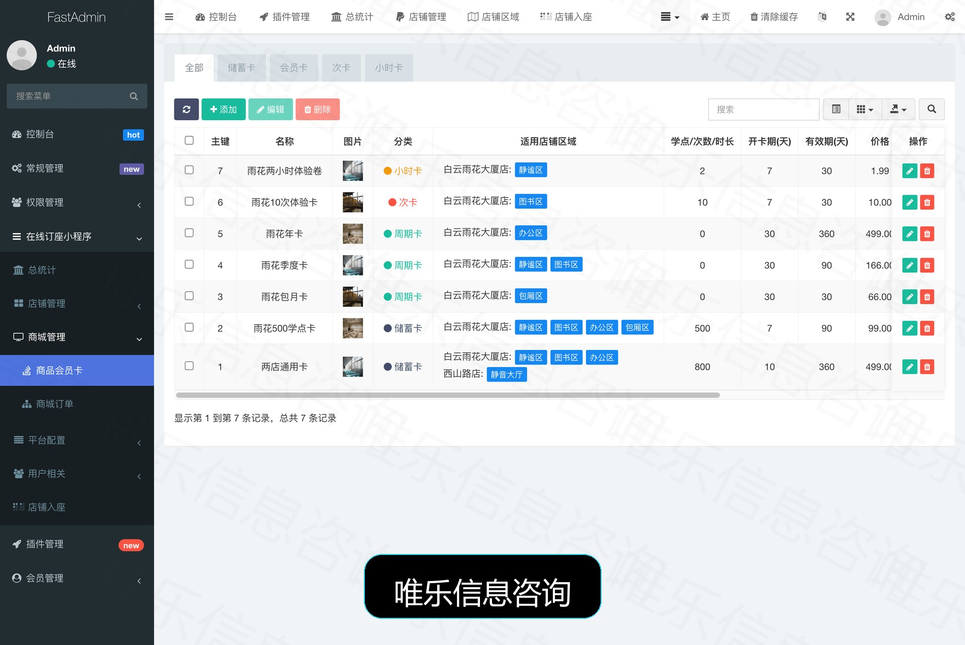Viewport: 965px width, 645px height.
Task: Click the 主页 link in header
Action: (x=715, y=17)
